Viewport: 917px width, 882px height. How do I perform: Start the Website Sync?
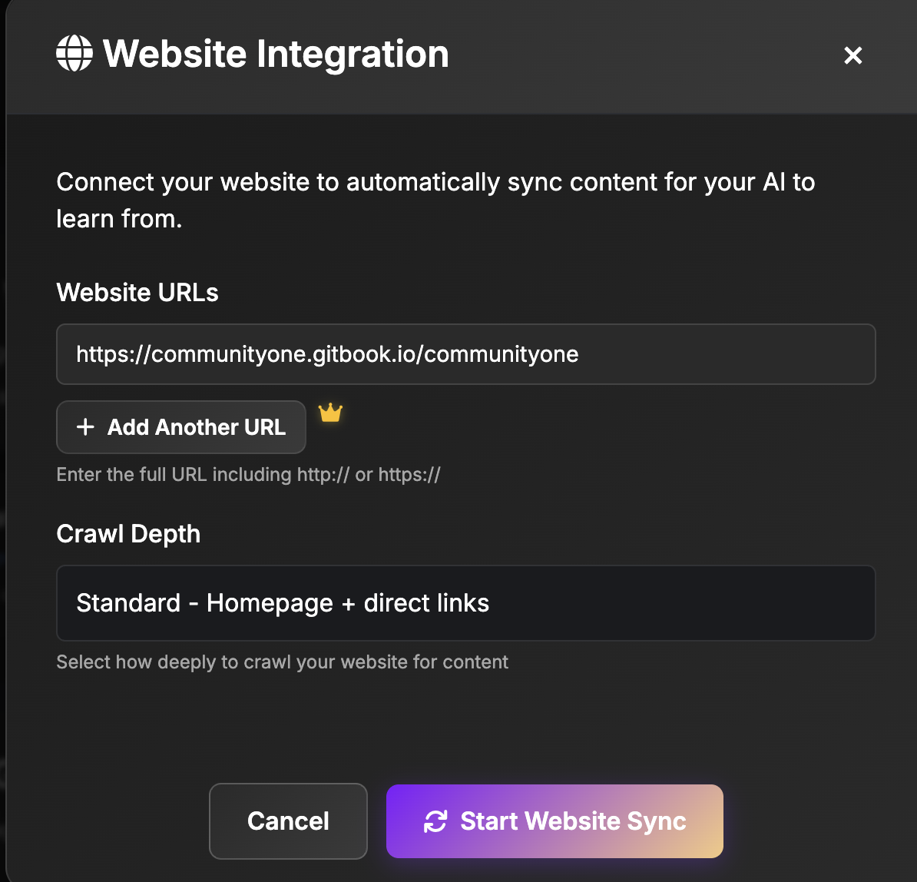coord(555,821)
